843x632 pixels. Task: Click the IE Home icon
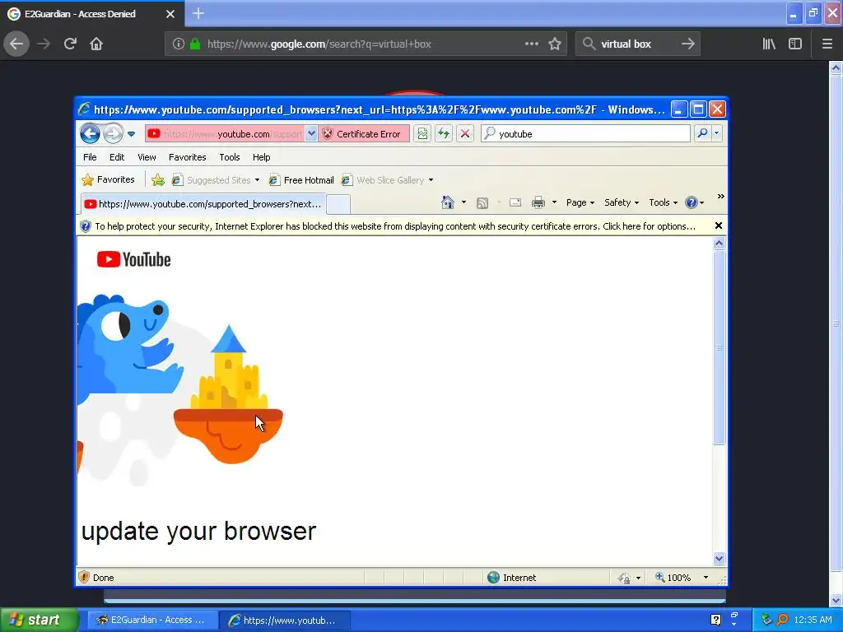click(x=447, y=202)
